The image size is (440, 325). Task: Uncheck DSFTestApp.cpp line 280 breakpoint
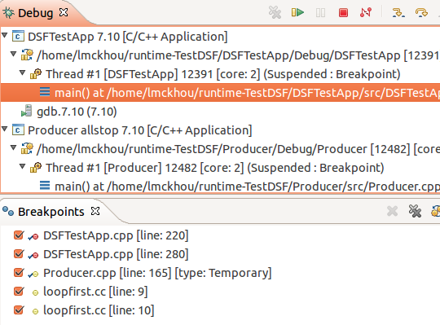click(19, 254)
